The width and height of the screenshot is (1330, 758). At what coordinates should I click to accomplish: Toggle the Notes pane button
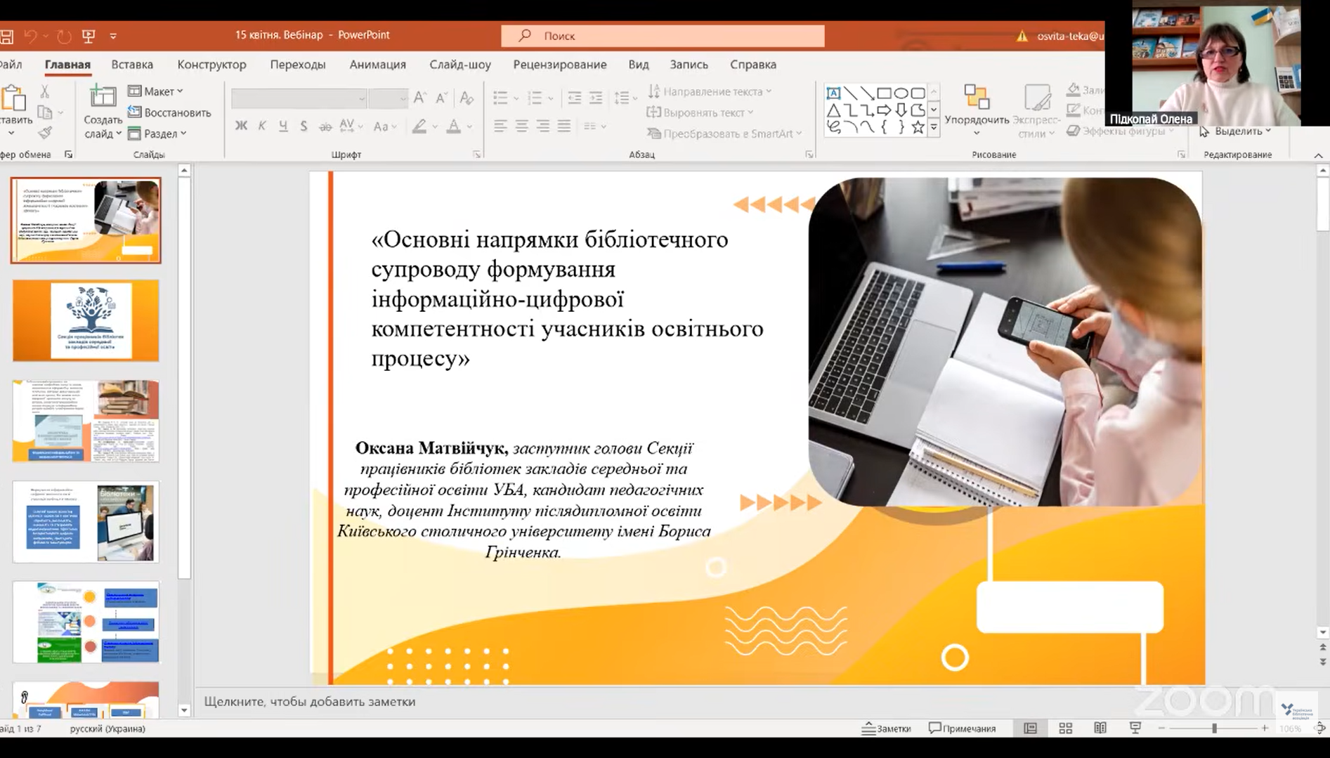[x=887, y=728]
